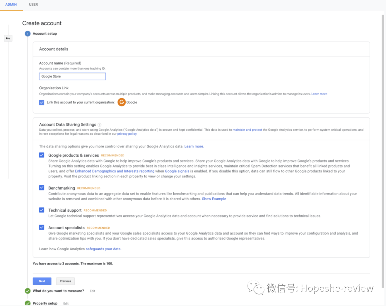Click the Google organization logo
The image size is (386, 306).
(121, 102)
